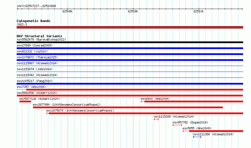
Task: Click the 62509k ruler tick label
Action: pos(133,11)
